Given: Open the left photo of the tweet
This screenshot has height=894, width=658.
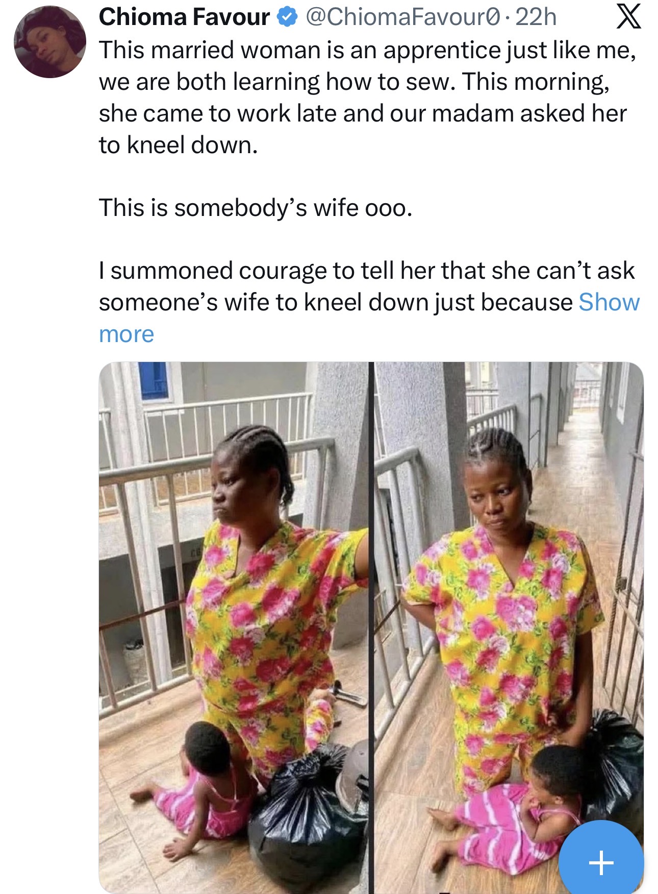Looking at the screenshot, I should coord(233,627).
